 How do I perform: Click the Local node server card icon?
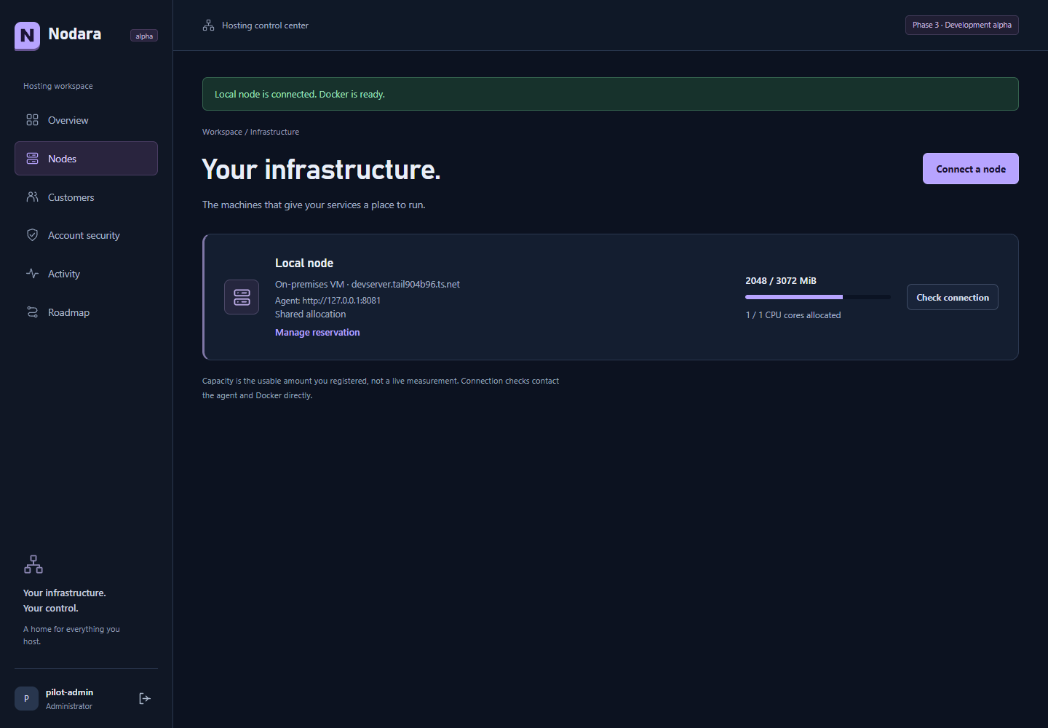point(242,297)
